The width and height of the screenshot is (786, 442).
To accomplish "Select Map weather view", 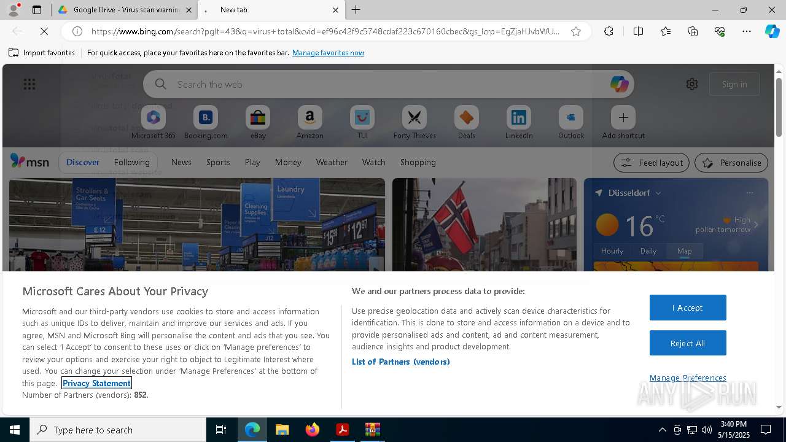I will coord(684,251).
